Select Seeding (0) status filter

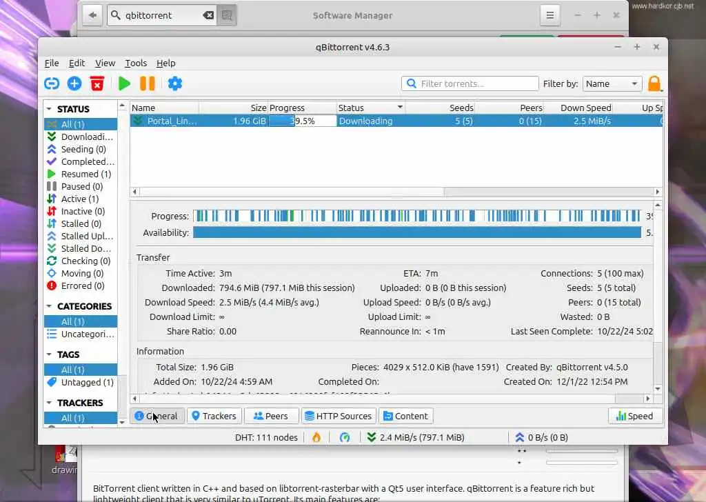coord(81,149)
